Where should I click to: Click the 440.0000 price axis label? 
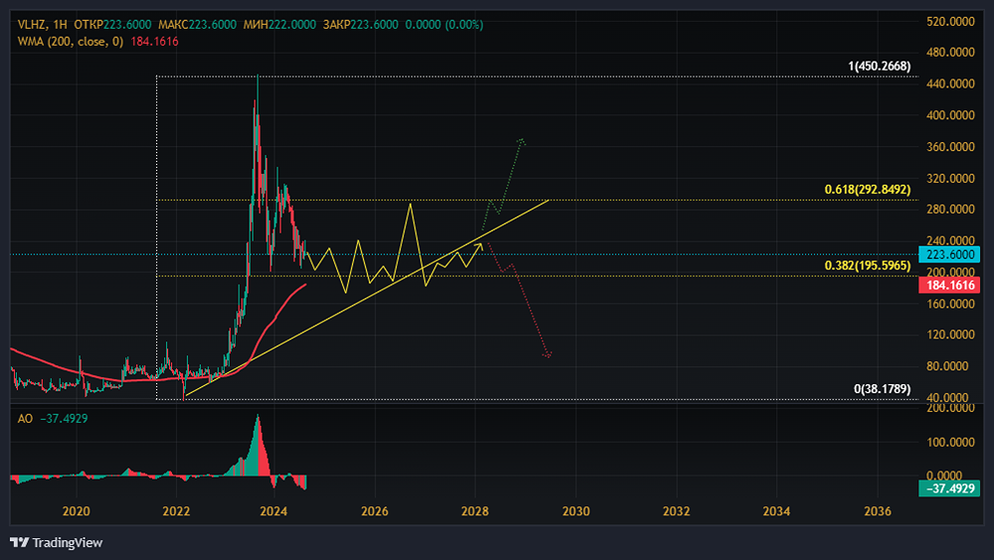(950, 83)
